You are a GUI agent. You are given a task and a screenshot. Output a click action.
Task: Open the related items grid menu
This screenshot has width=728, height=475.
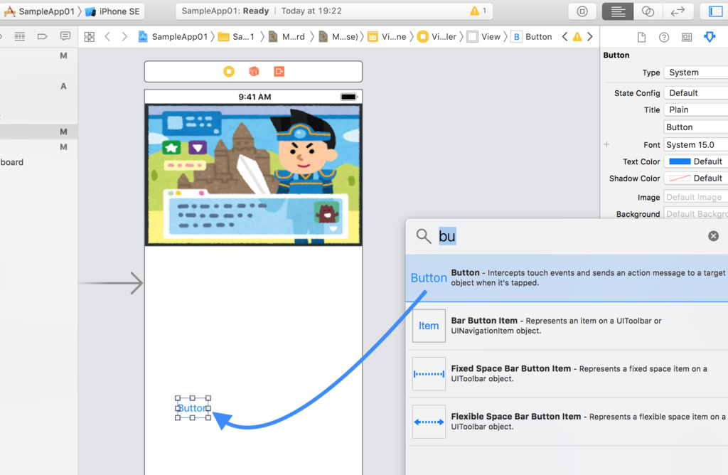tap(89, 37)
